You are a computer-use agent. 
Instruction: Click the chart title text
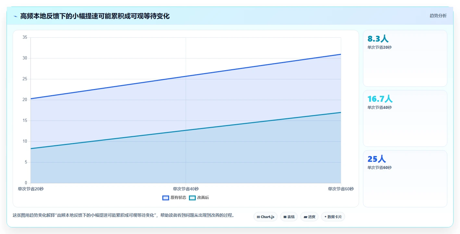[x=95, y=16]
